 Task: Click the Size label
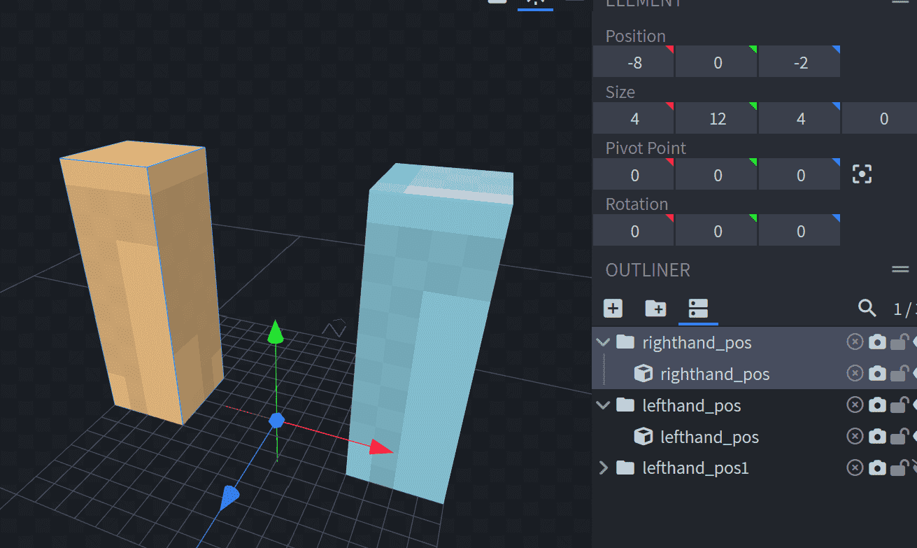coord(620,92)
